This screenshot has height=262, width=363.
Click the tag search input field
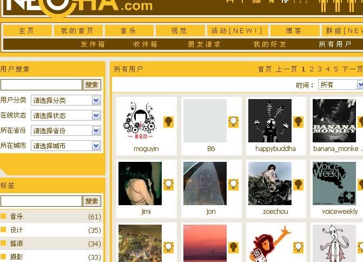point(42,201)
